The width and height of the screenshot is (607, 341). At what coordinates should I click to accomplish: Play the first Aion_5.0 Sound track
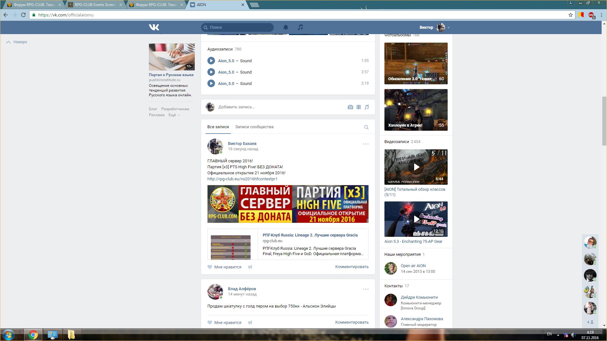[211, 61]
